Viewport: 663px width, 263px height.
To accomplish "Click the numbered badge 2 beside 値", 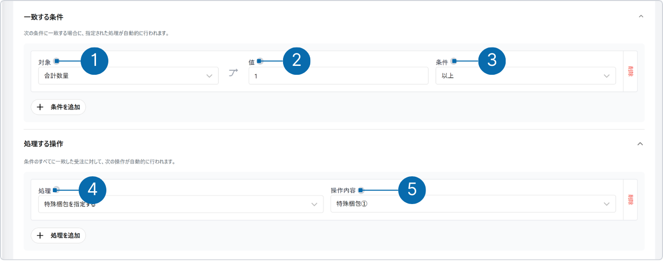I will (296, 61).
